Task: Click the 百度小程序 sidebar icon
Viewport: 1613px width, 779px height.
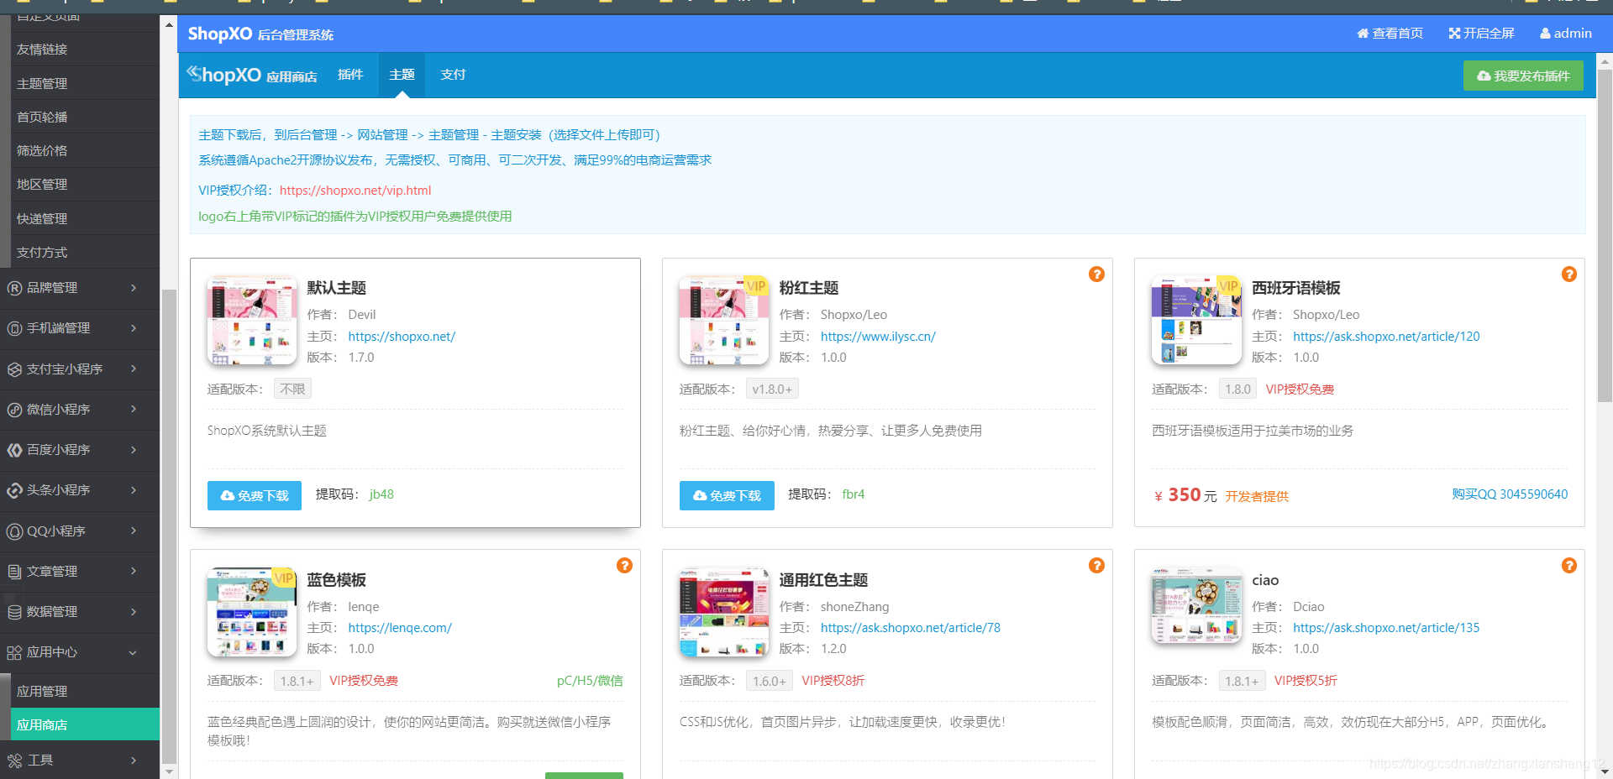Action: [x=14, y=450]
